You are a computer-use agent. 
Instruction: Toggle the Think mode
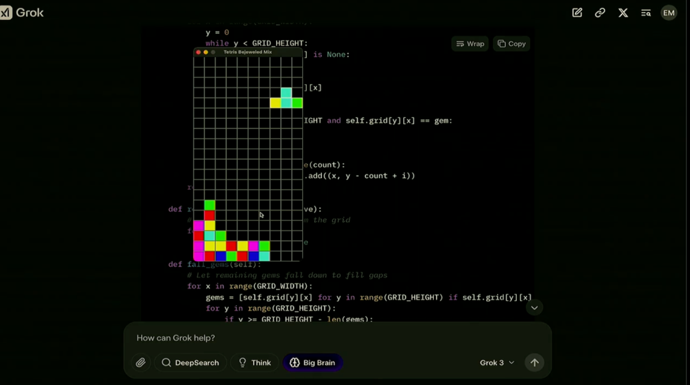pyautogui.click(x=255, y=363)
